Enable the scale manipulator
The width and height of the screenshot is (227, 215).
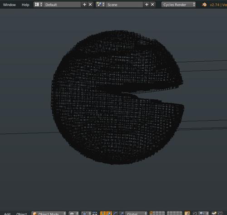[121, 213]
